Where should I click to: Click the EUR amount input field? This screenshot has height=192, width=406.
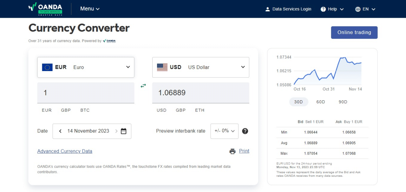(x=86, y=93)
